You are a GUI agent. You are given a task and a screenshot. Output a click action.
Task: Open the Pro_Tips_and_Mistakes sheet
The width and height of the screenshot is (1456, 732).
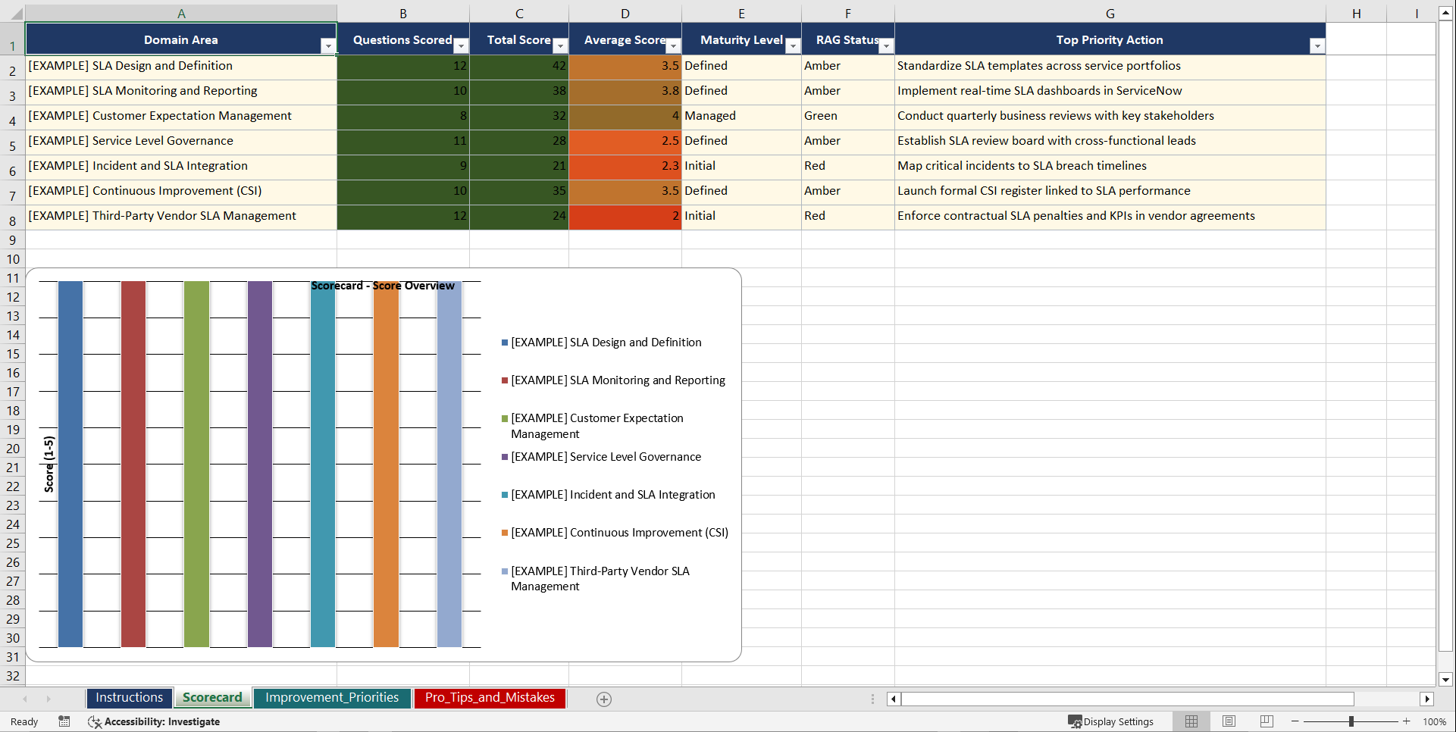(489, 697)
